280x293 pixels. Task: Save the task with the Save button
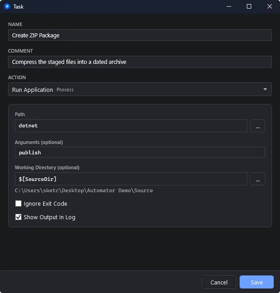257,282
